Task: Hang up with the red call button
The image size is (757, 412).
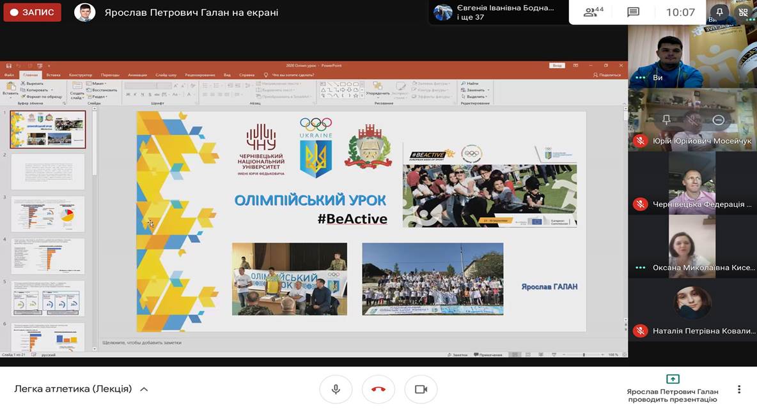Action: point(378,390)
